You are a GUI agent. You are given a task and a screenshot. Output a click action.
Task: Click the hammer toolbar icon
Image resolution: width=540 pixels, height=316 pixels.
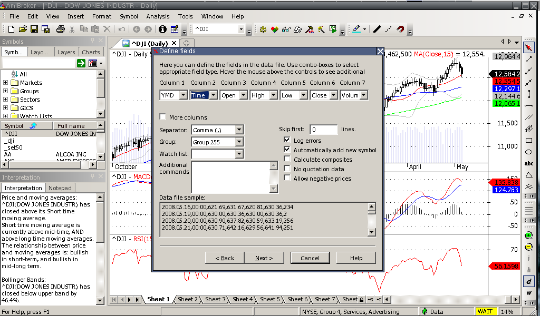310,29
